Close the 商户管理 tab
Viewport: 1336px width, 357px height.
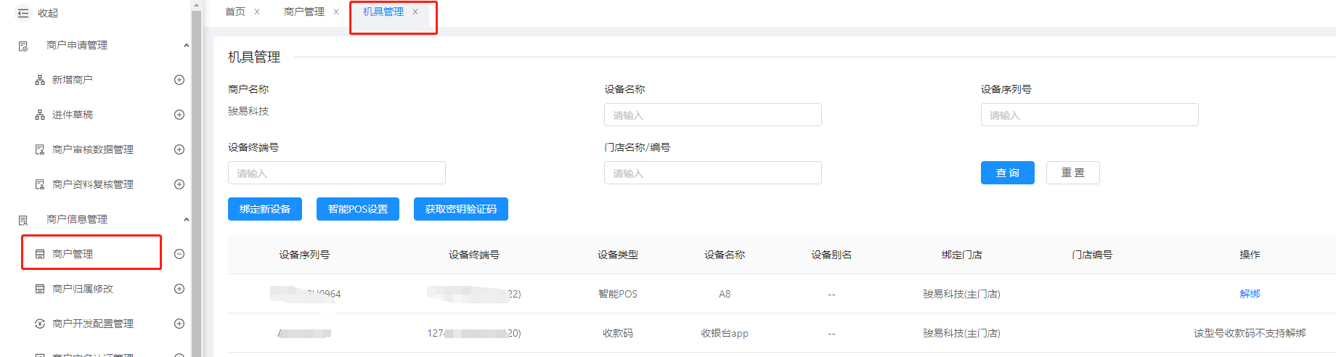[336, 12]
